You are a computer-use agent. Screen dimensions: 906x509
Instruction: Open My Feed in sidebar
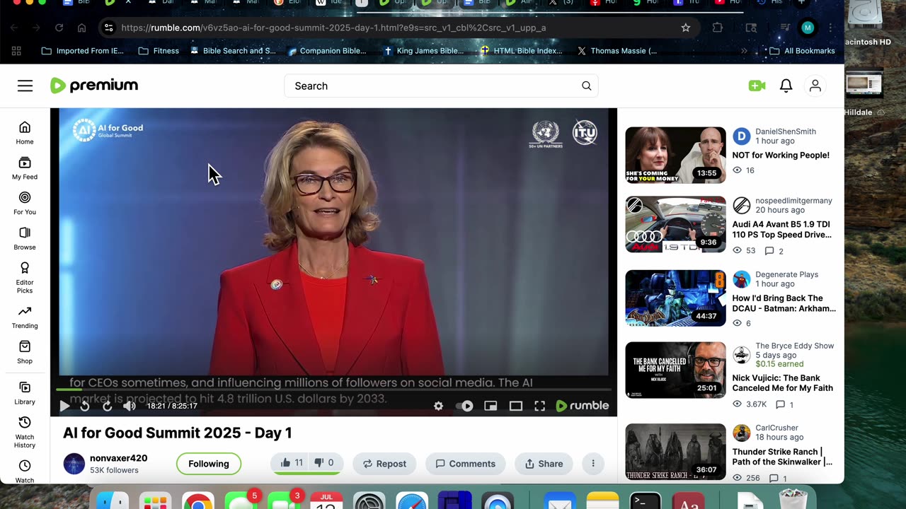(x=25, y=168)
